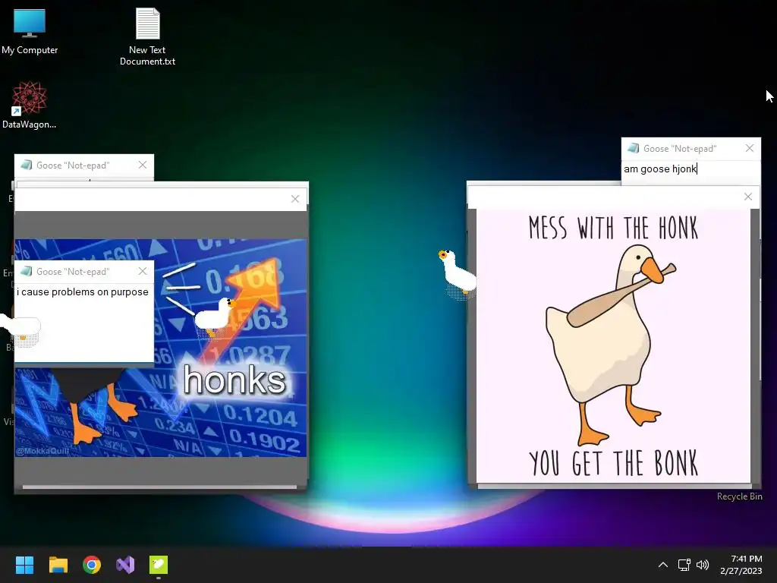Click the "i cause problems on purpose" text area
Screen dimensions: 777x583
pos(84,322)
